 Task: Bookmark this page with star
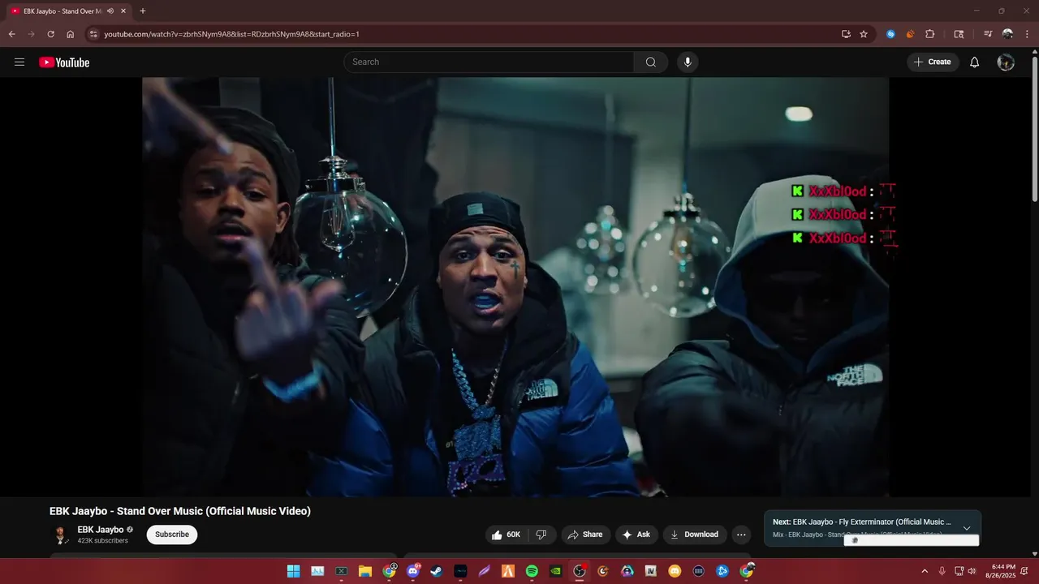[x=864, y=34]
